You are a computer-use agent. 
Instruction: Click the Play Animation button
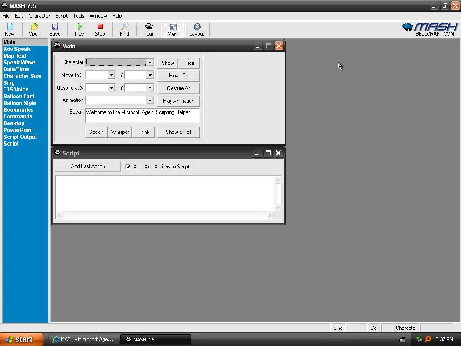(178, 101)
